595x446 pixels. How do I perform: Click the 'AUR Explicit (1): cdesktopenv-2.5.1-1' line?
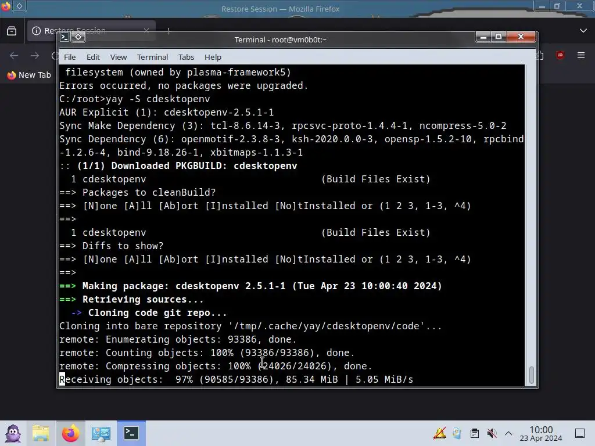(167, 112)
